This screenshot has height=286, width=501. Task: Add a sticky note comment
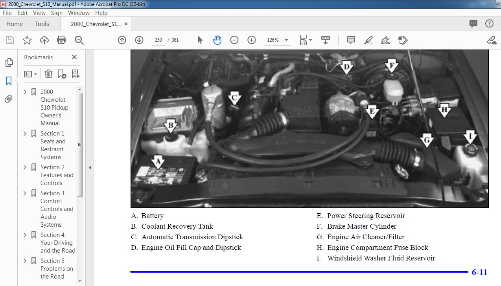(x=351, y=40)
